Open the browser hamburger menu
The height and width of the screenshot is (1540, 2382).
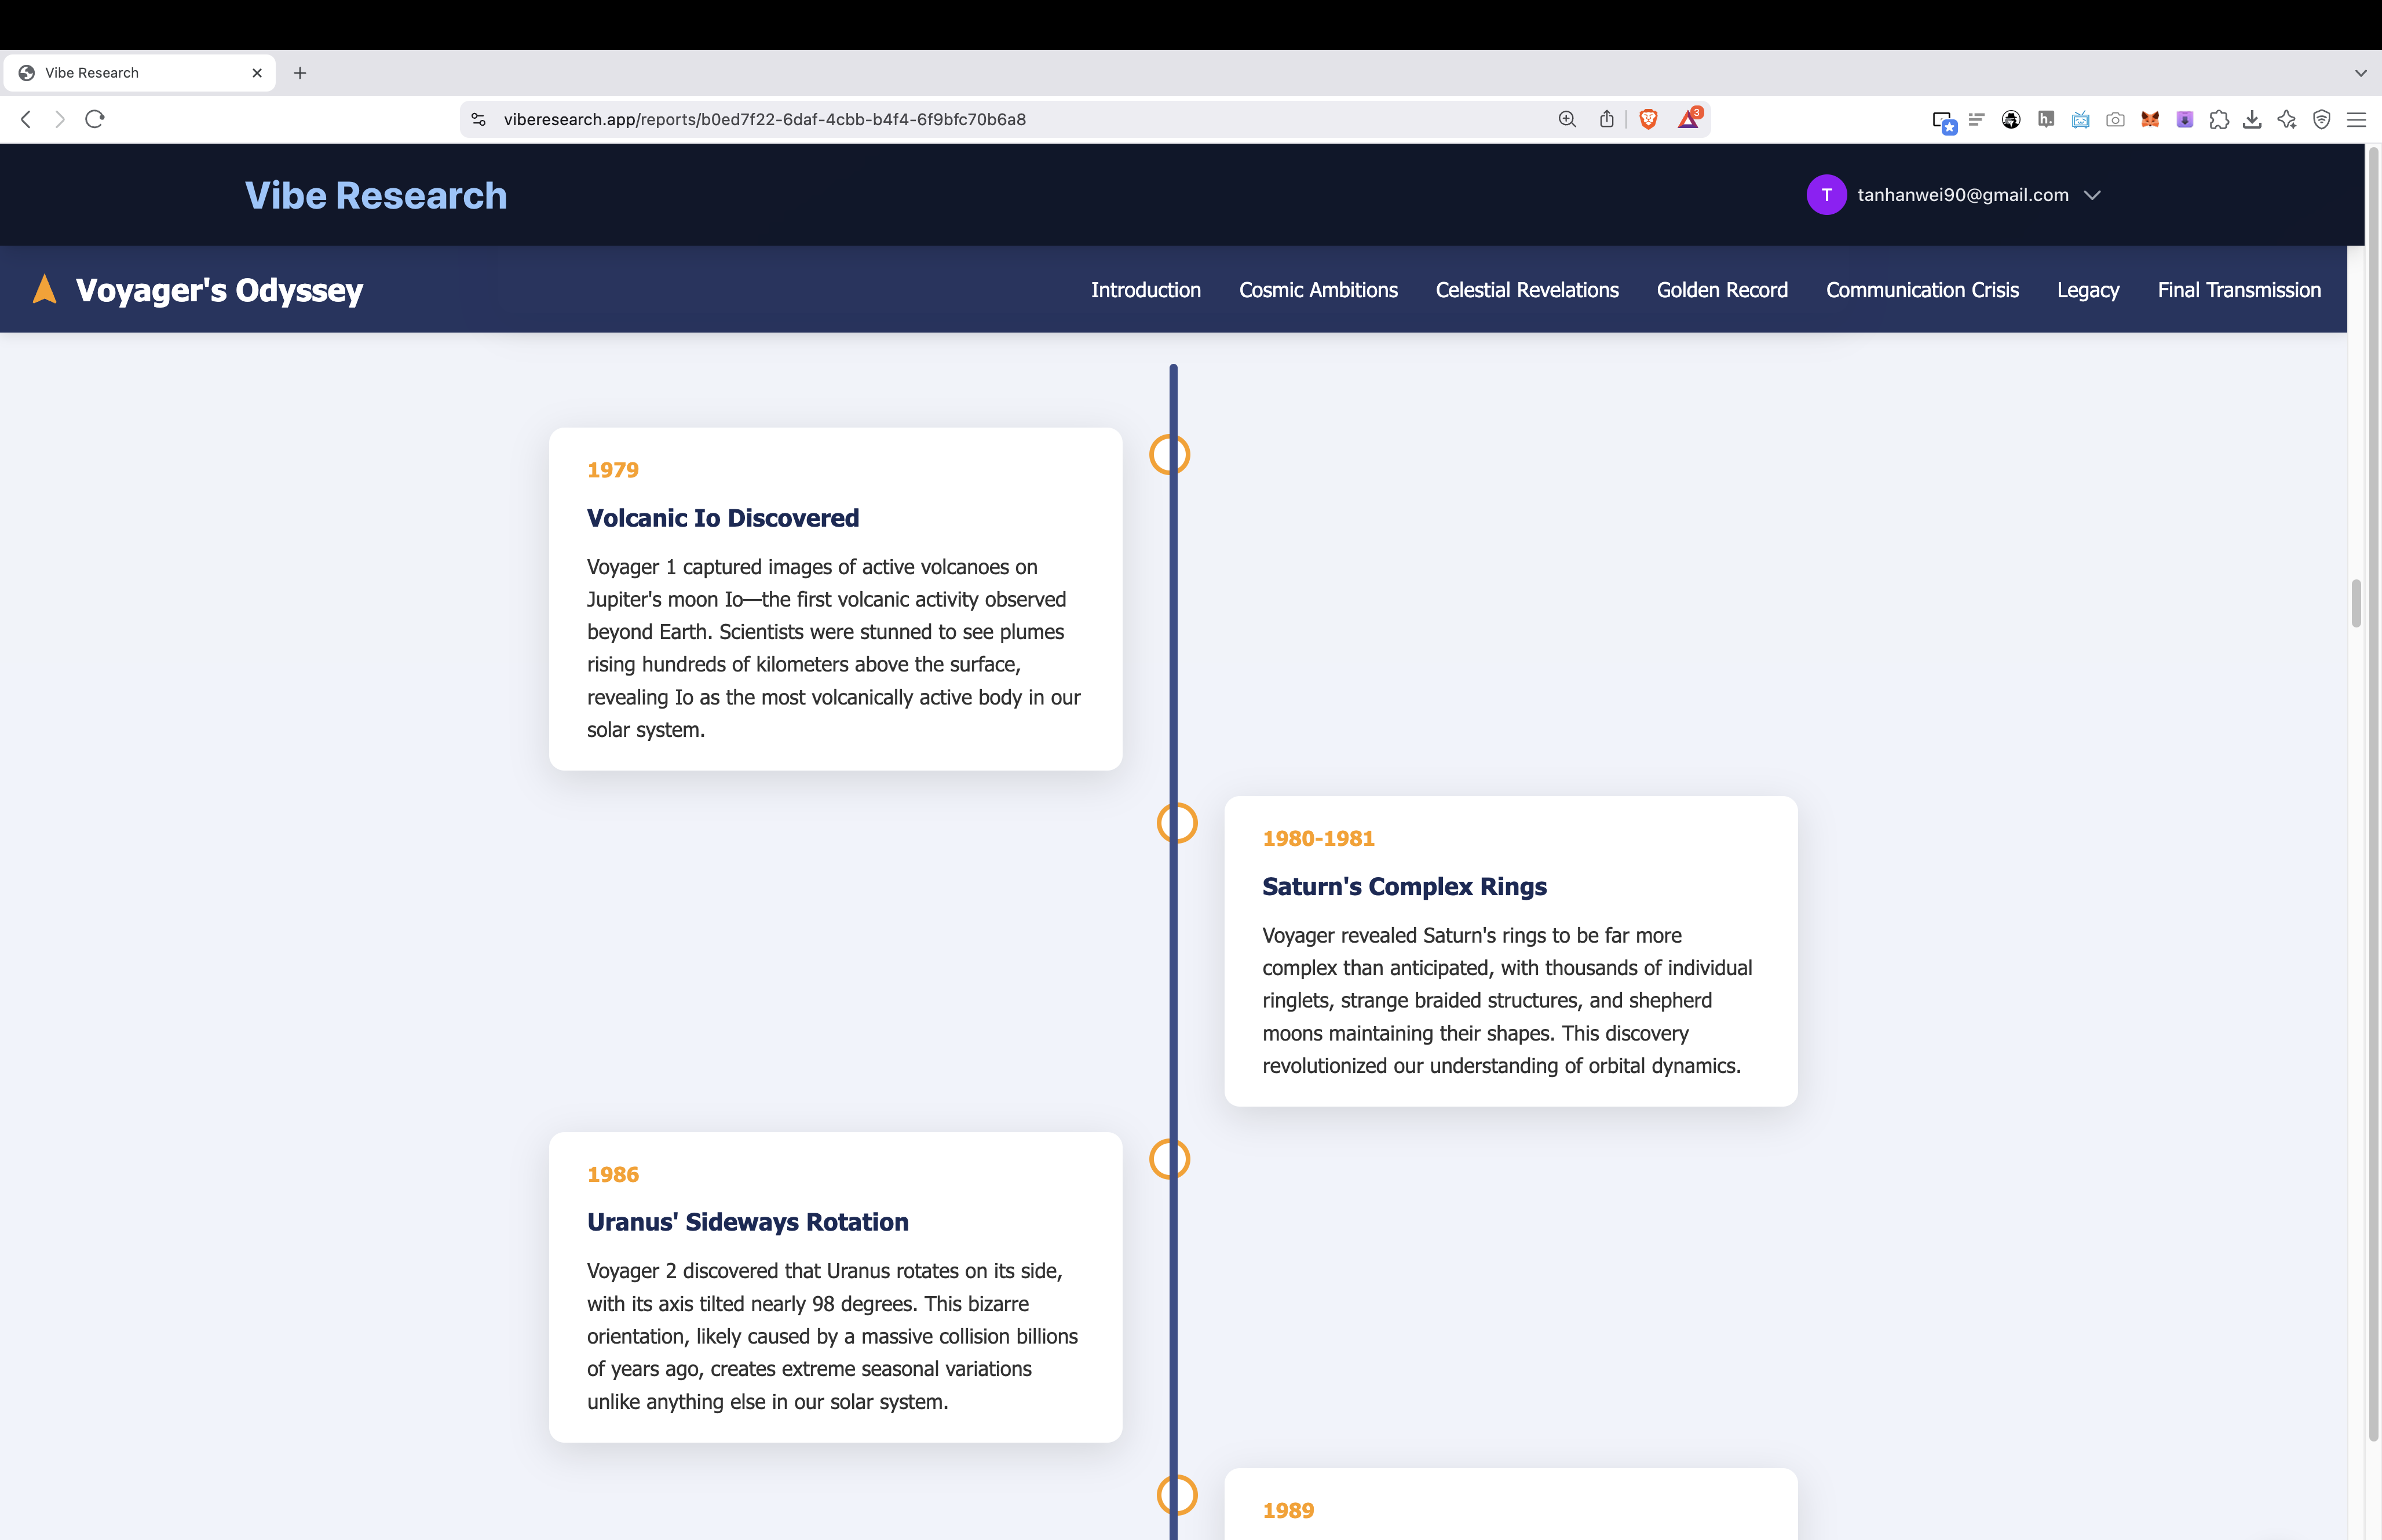pyautogui.click(x=2356, y=120)
